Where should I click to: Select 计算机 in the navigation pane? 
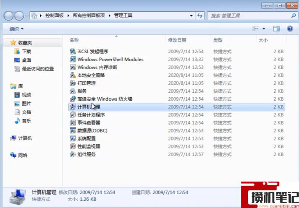pos(25,138)
